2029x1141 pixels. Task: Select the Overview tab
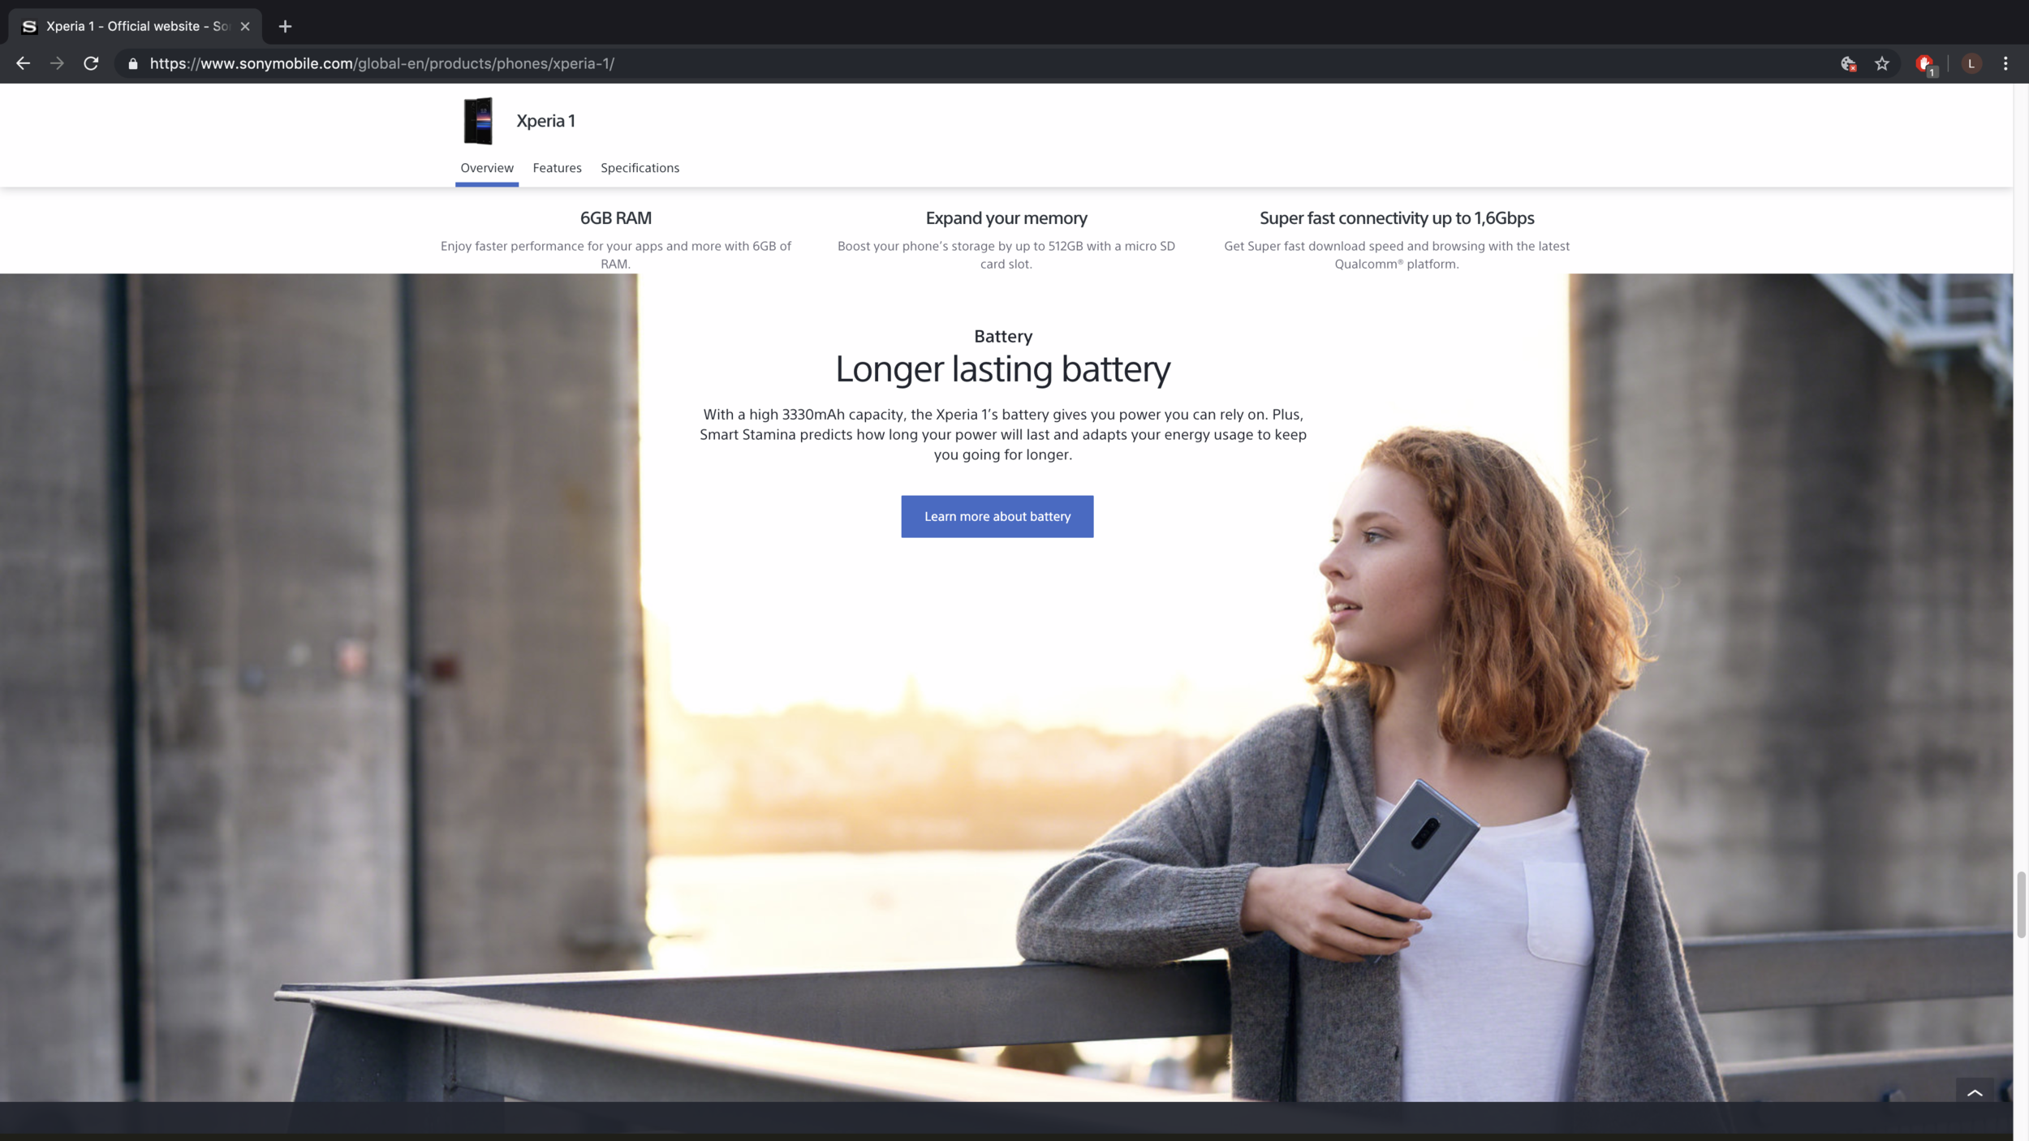tap(487, 168)
